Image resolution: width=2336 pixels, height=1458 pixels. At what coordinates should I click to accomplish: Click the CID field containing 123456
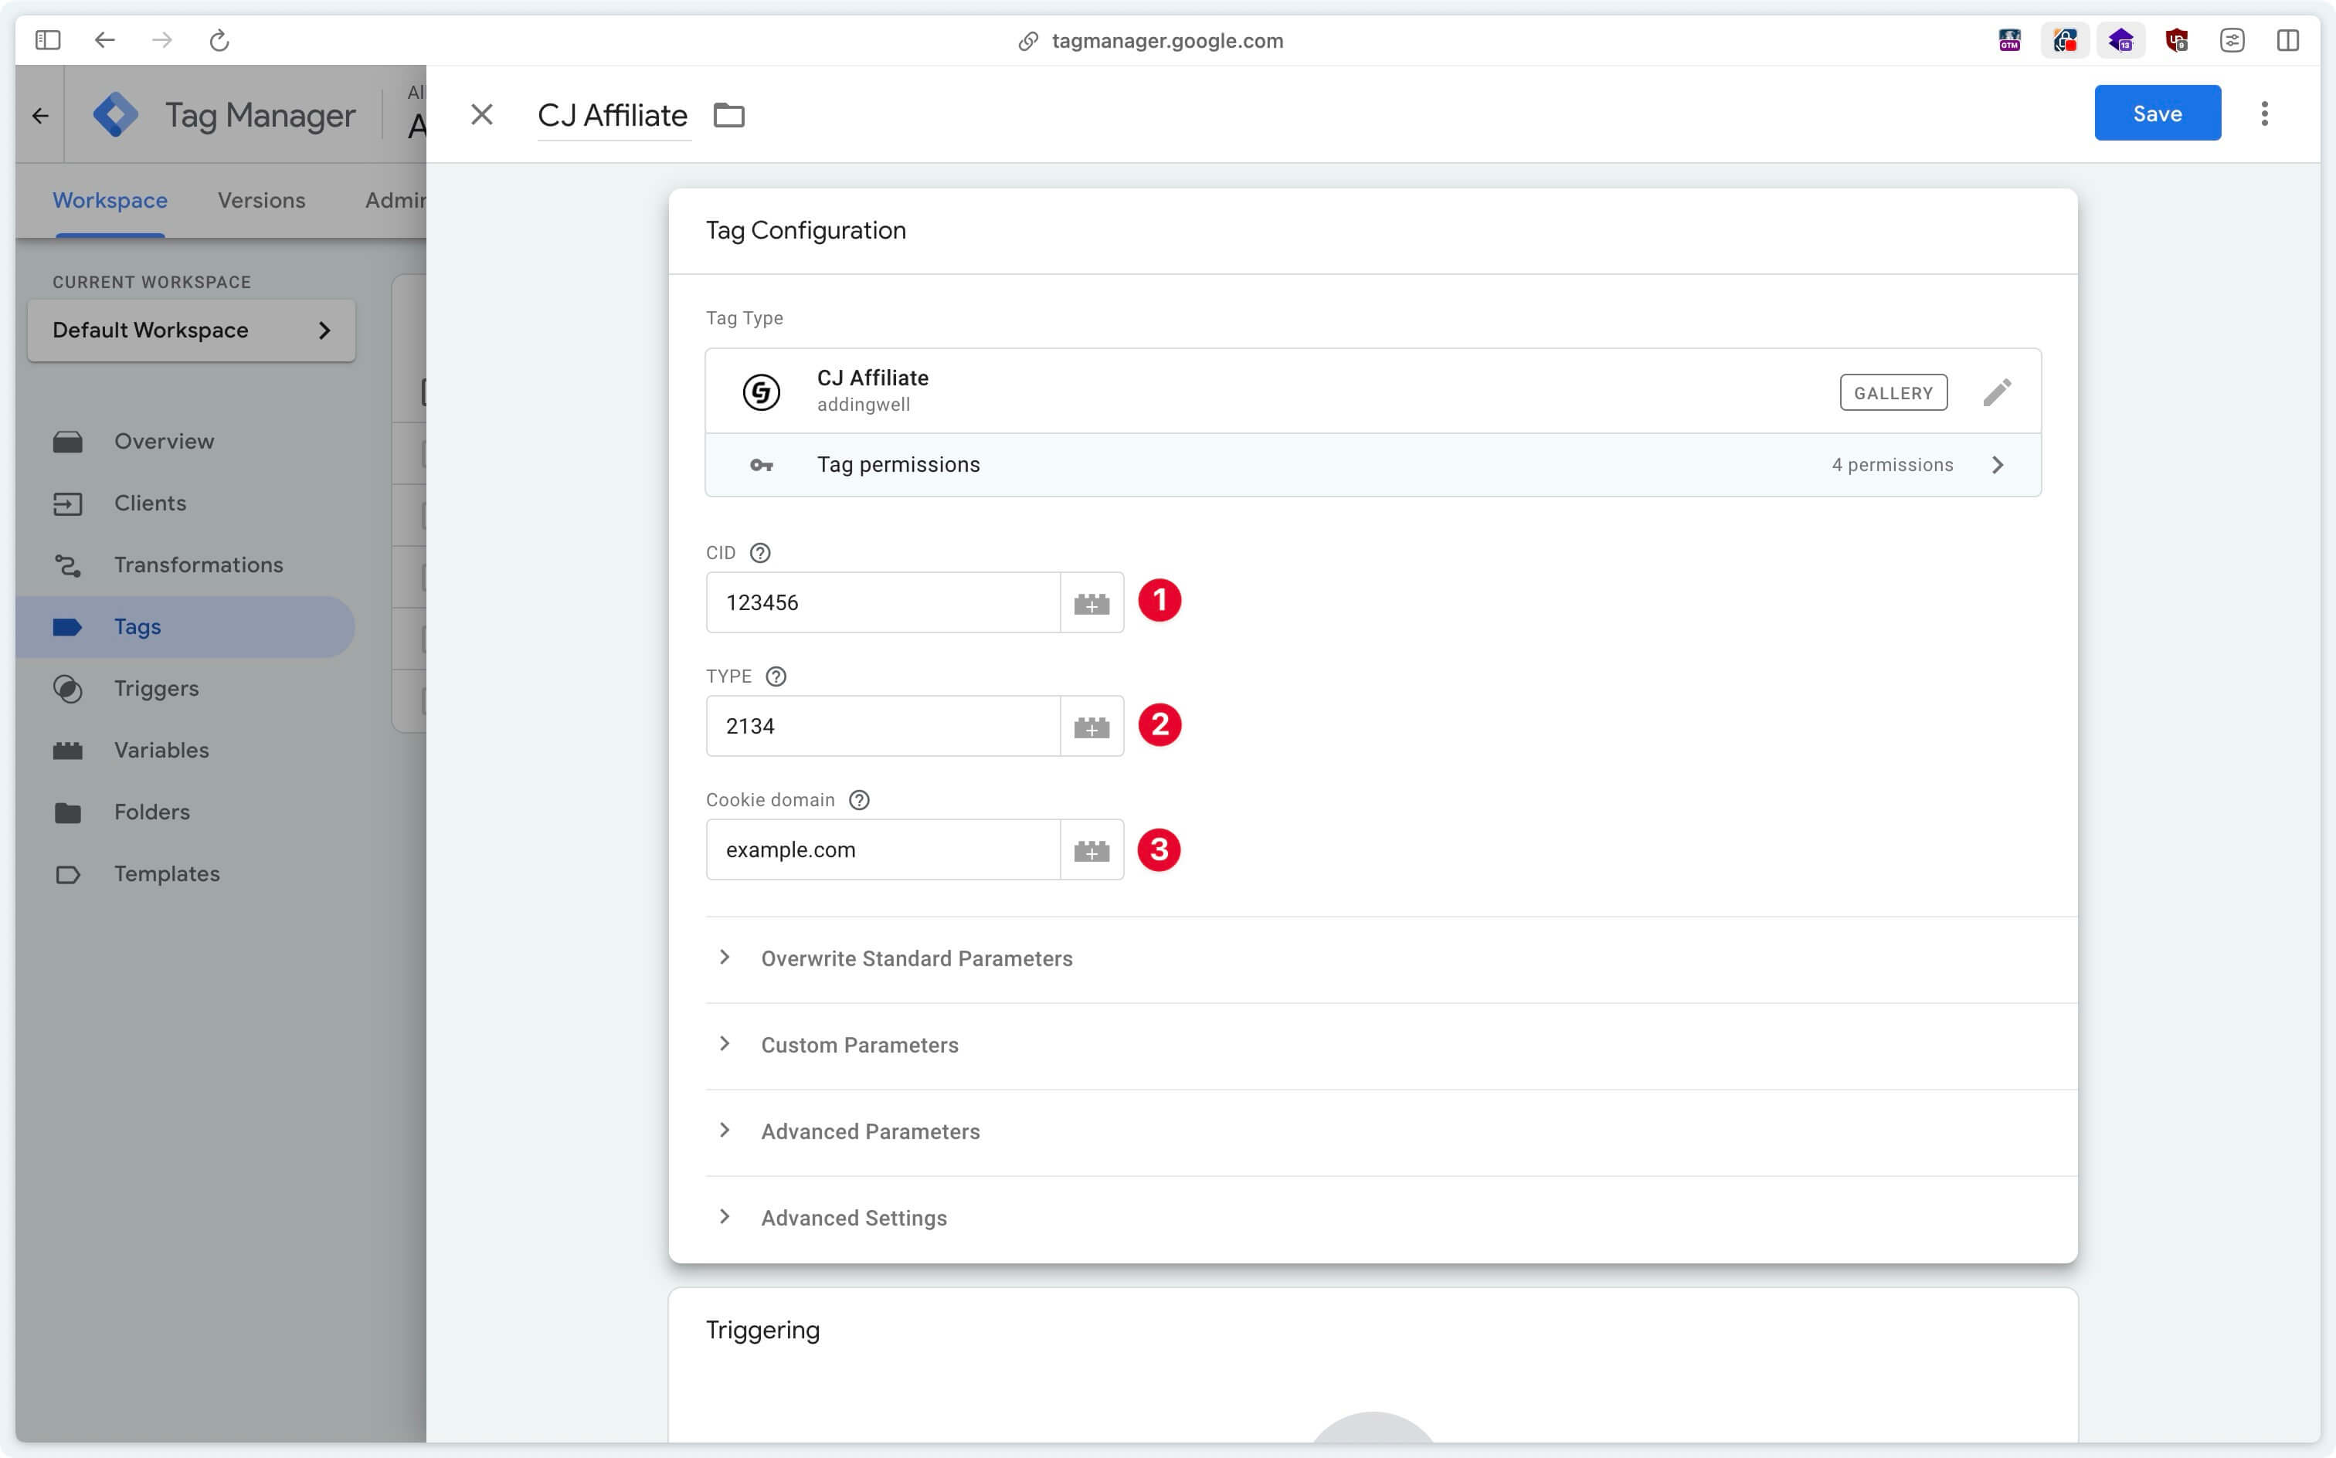click(x=884, y=602)
